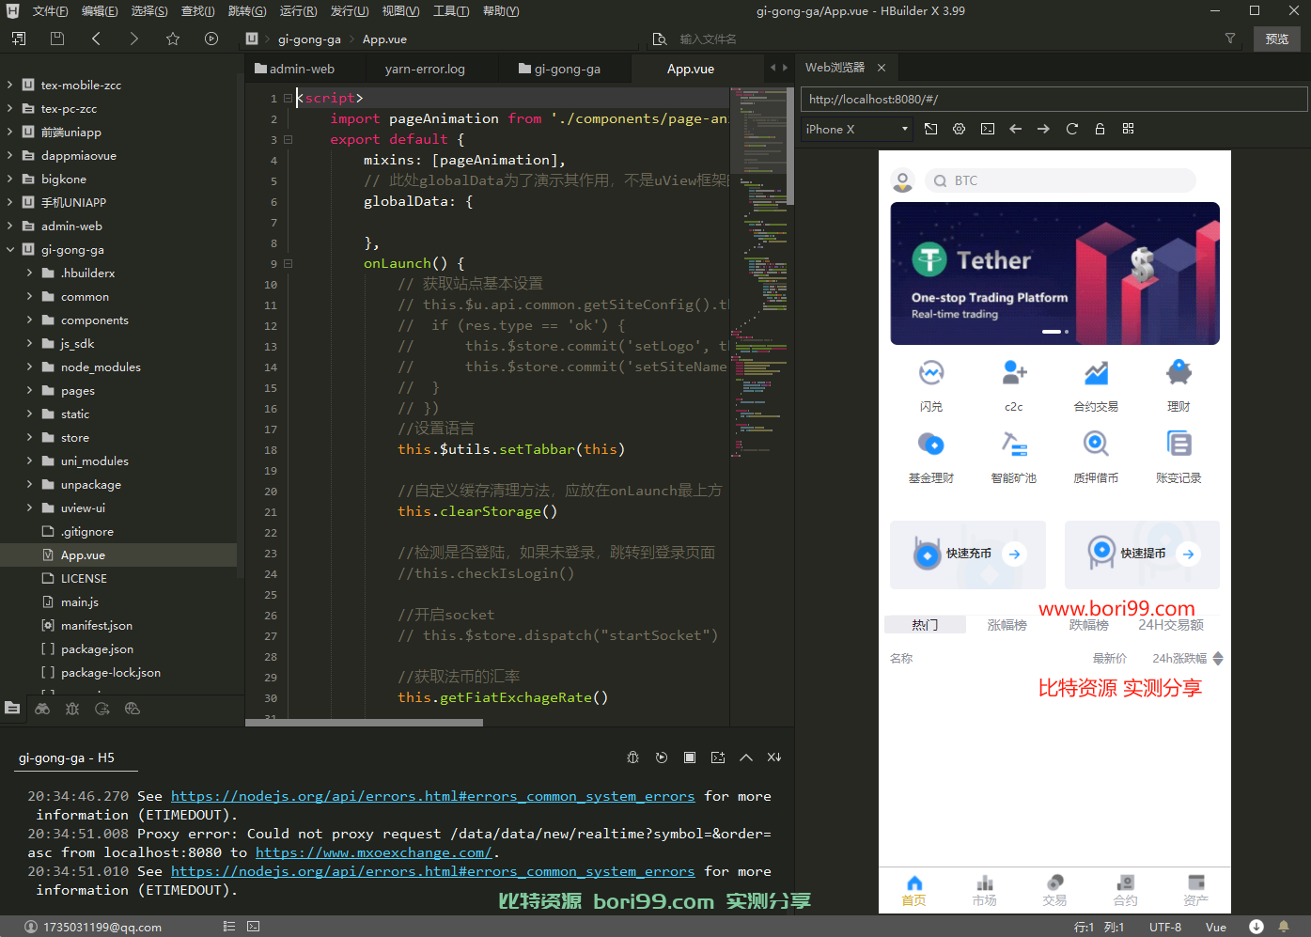Click the 快速提币 quick withdraw button
The image size is (1311, 937).
point(1142,554)
